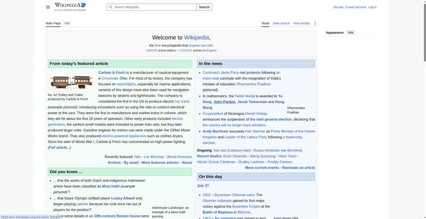The image size is (426, 219).
Task: Open the ongoing Iran war link
Action: (x=220, y=150)
